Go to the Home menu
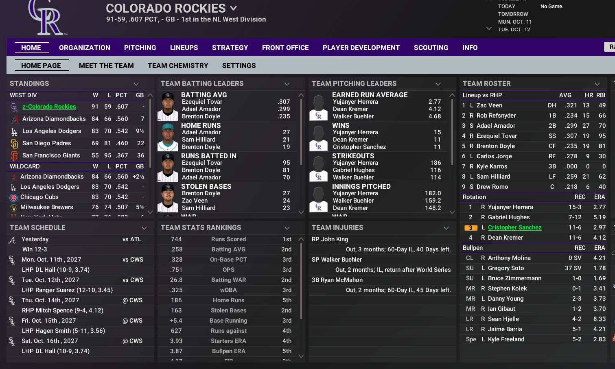The height and width of the screenshot is (369, 615). [x=31, y=48]
